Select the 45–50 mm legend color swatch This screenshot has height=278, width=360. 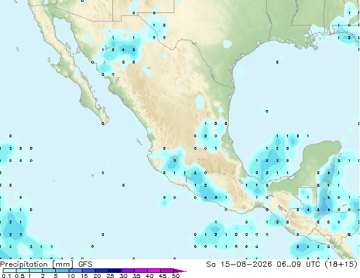click(167, 271)
